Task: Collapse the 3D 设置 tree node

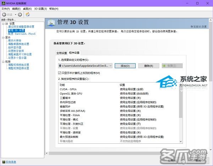Action: pos(3,24)
